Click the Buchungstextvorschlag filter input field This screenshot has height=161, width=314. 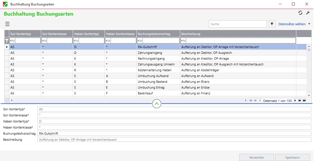pos(161,41)
